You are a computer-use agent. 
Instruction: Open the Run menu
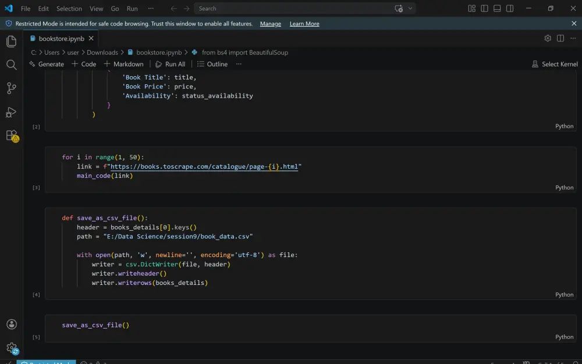[x=132, y=9]
